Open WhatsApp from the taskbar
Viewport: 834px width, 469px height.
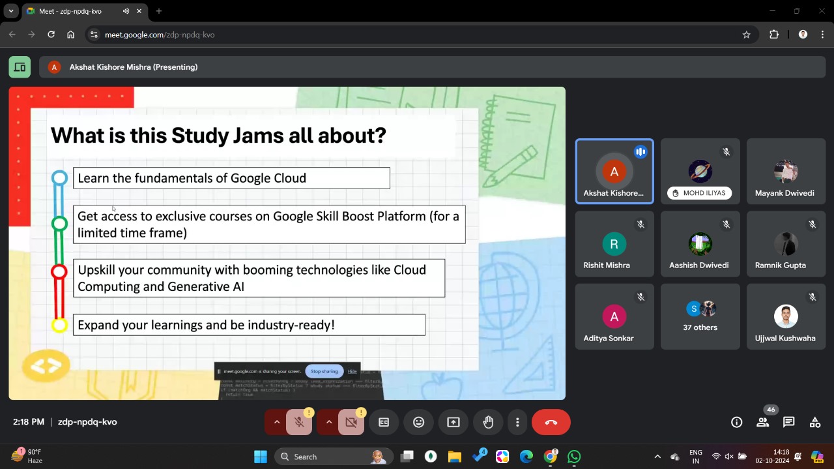(x=574, y=457)
